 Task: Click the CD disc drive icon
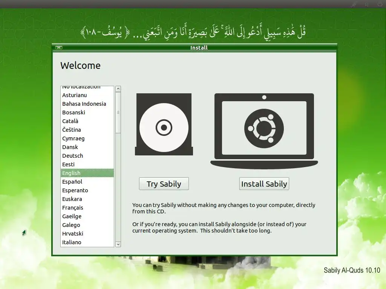tap(164, 124)
